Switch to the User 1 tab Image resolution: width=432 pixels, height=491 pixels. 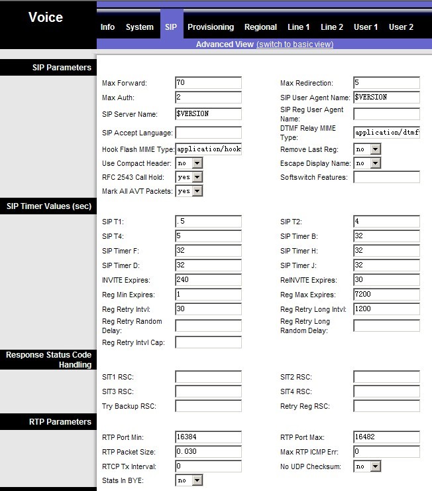[366, 27]
